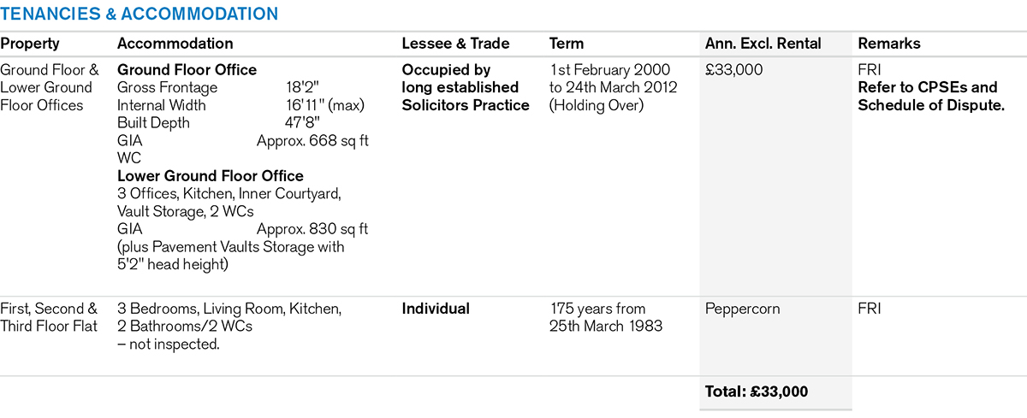
Task: Select the Ground Floor Office bold subheading
Action: pos(187,70)
